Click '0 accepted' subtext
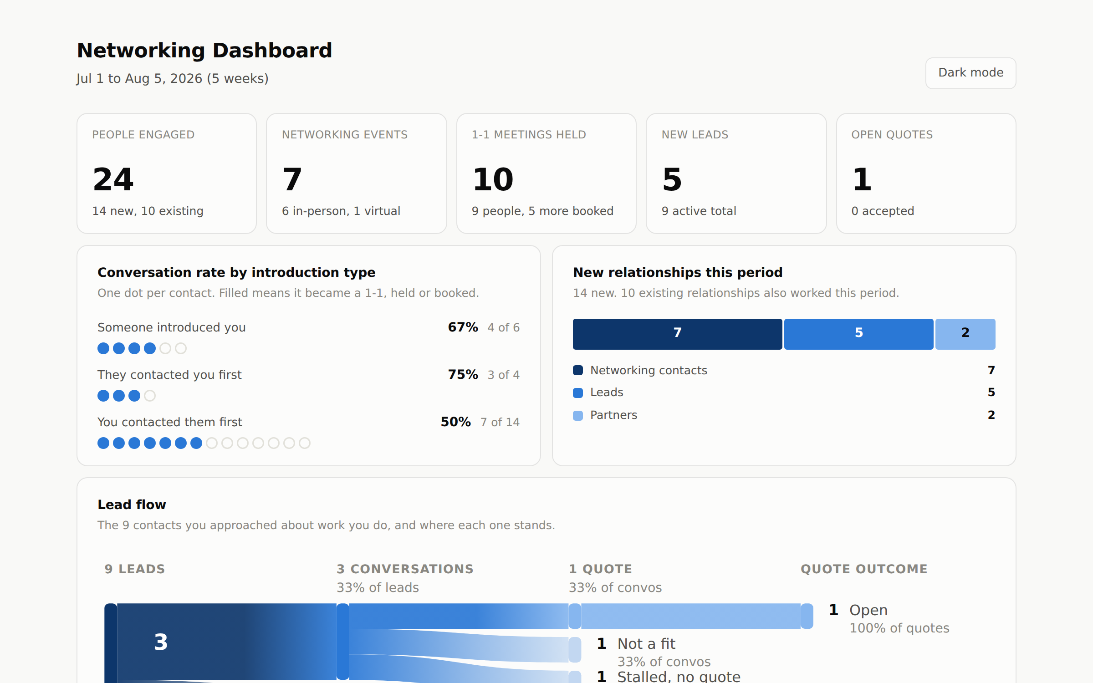The width and height of the screenshot is (1093, 683). point(883,211)
